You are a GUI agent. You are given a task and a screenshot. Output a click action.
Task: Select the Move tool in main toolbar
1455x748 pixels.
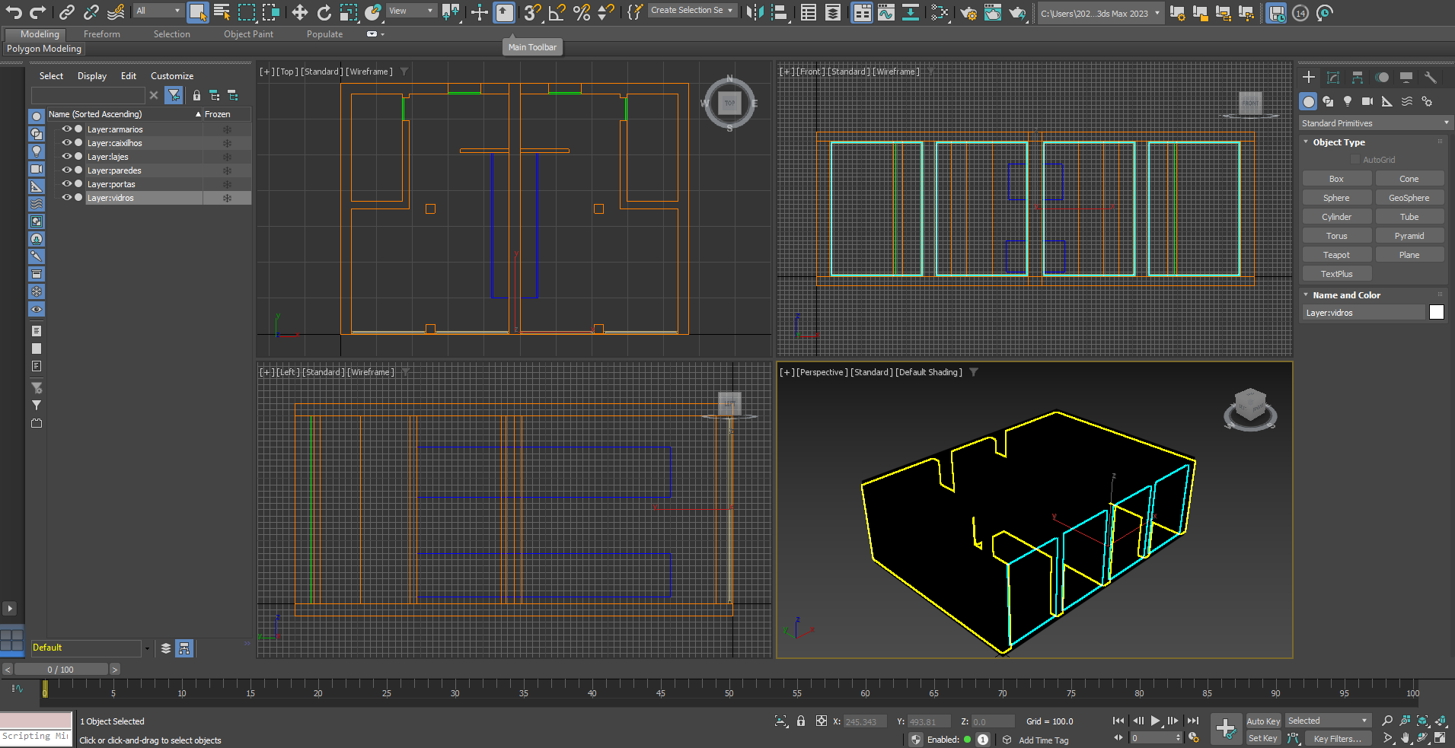click(300, 12)
